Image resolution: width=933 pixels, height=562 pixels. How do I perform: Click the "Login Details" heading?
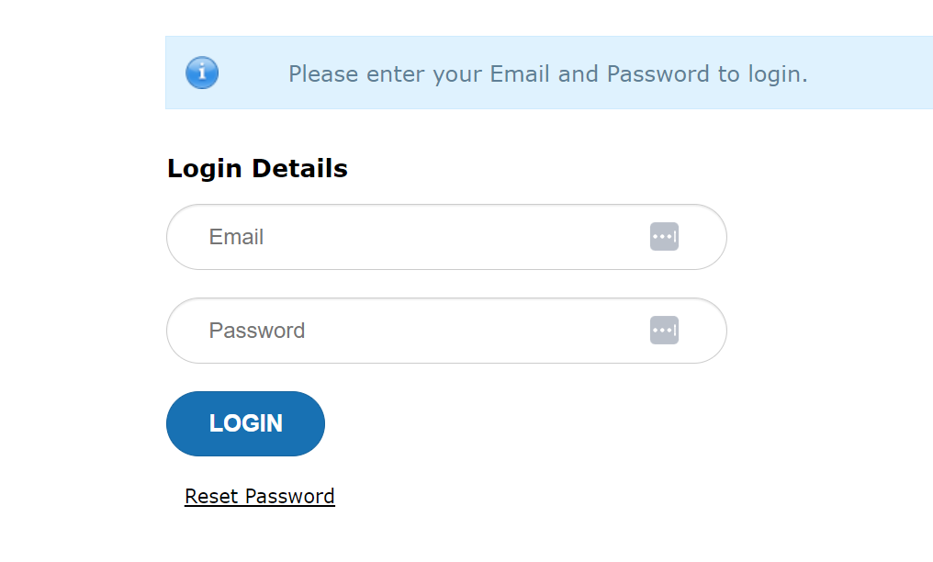pos(257,169)
